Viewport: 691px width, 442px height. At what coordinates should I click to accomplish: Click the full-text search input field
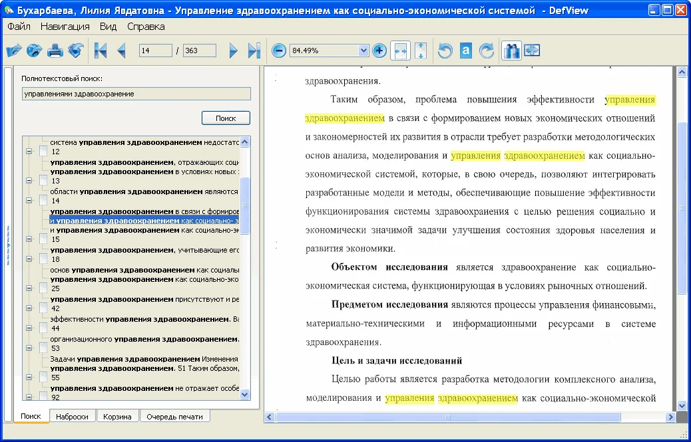(136, 93)
